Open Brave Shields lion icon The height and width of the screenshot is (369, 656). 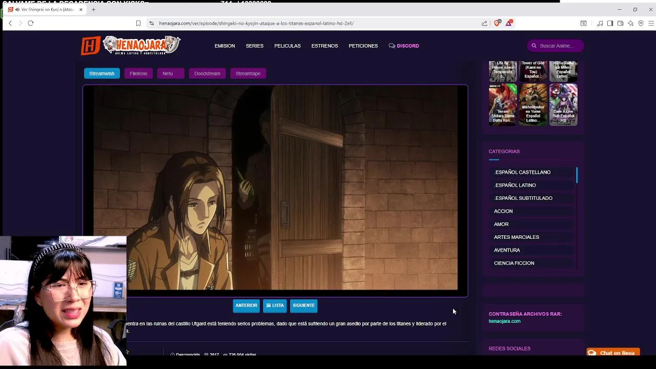click(497, 23)
